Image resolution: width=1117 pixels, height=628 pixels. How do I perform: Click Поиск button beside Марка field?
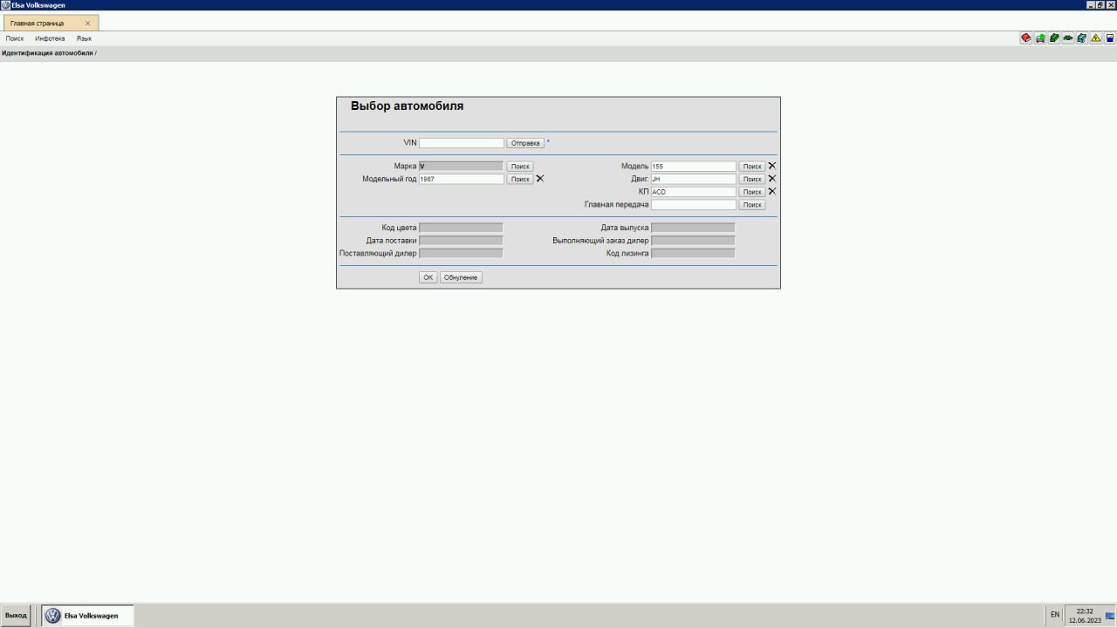tap(520, 167)
